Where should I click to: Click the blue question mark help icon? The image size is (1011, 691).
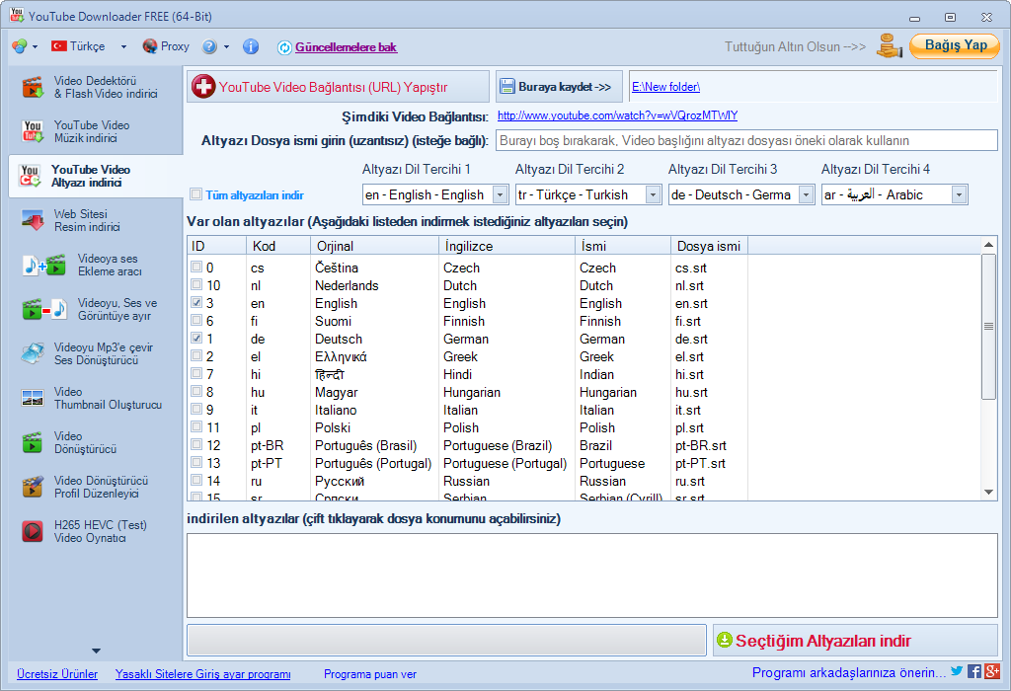pyautogui.click(x=209, y=46)
